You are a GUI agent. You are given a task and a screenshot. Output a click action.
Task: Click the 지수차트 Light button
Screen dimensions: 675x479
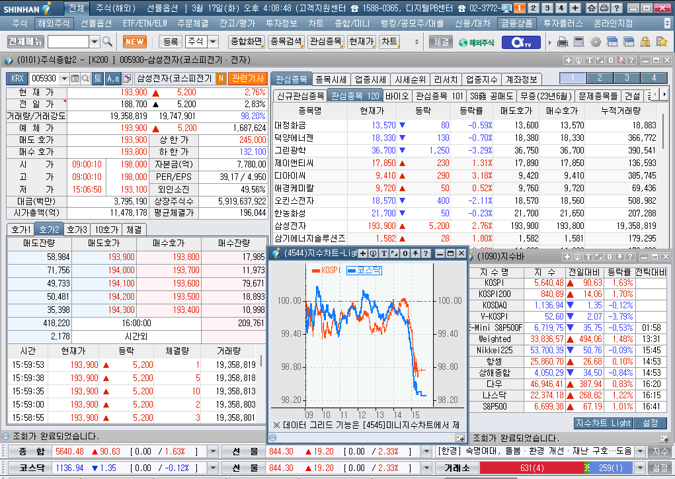(x=603, y=423)
